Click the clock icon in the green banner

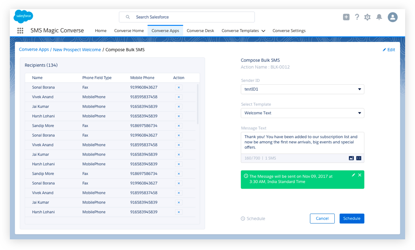point(246,176)
